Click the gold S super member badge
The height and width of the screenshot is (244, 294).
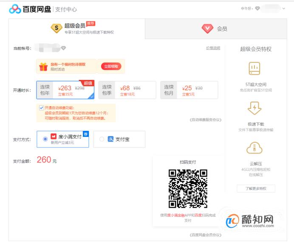coord(56,28)
